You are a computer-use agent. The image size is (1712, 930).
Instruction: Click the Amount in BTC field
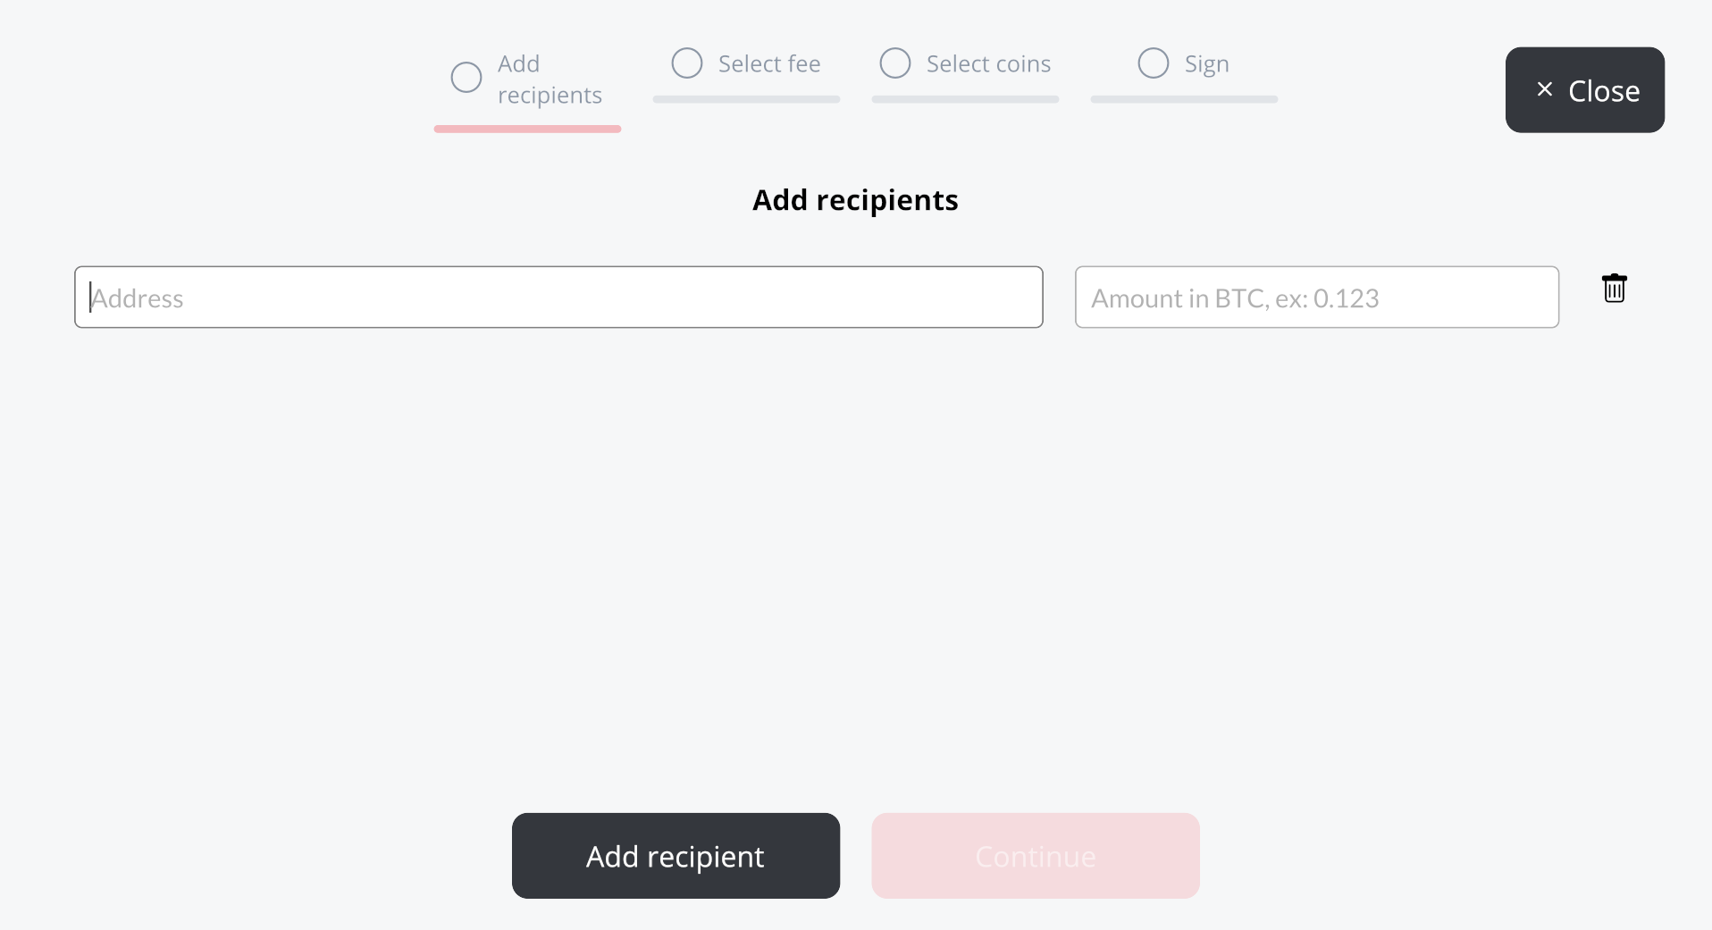click(1316, 297)
